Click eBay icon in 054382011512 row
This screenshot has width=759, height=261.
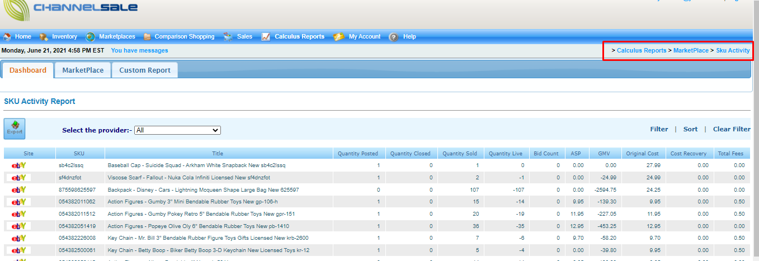(x=19, y=214)
